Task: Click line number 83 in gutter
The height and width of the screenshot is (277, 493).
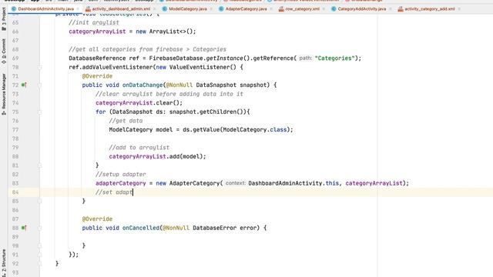Action: click(15, 183)
